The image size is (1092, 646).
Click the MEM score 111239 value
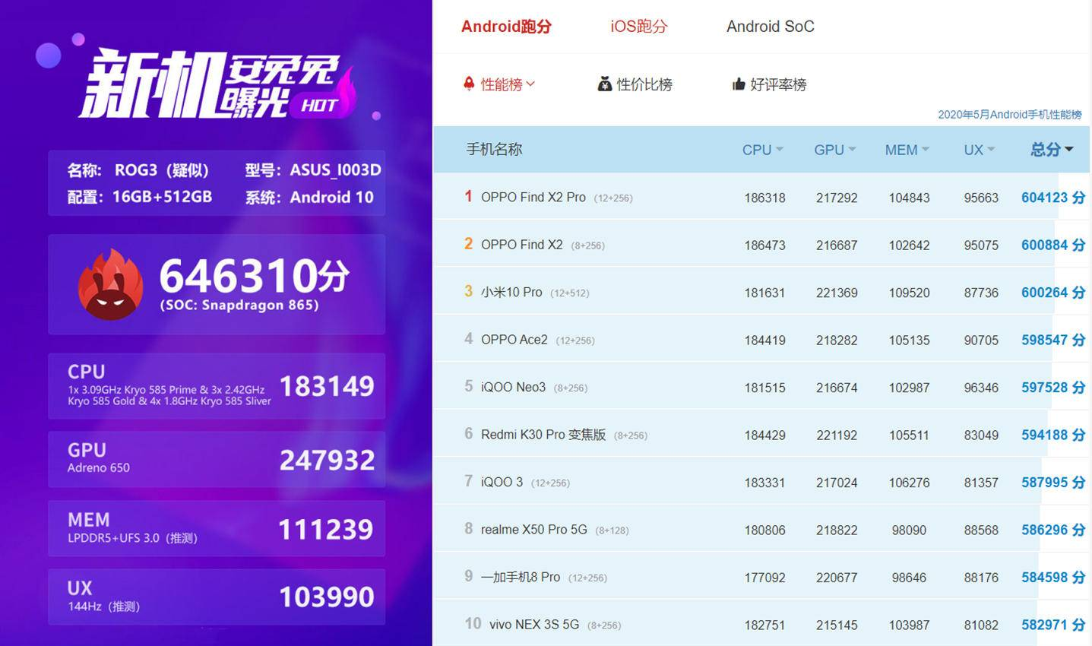[326, 529]
